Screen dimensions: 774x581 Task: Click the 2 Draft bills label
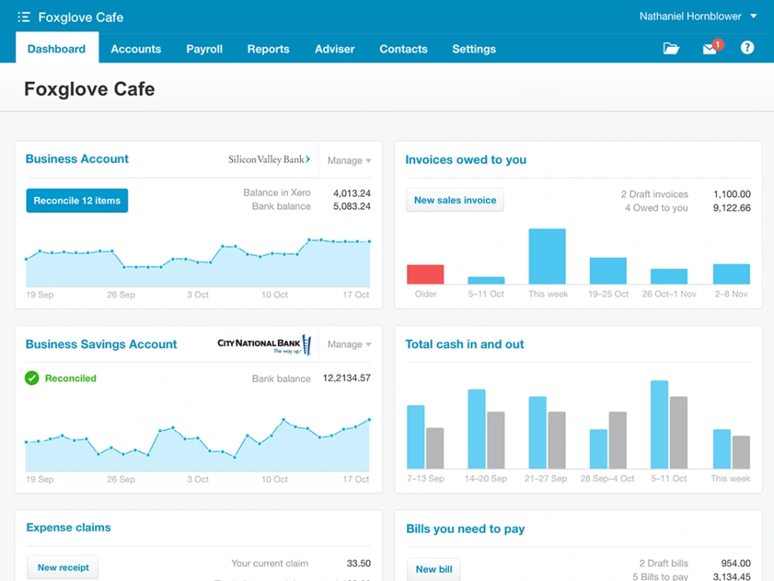point(663,563)
